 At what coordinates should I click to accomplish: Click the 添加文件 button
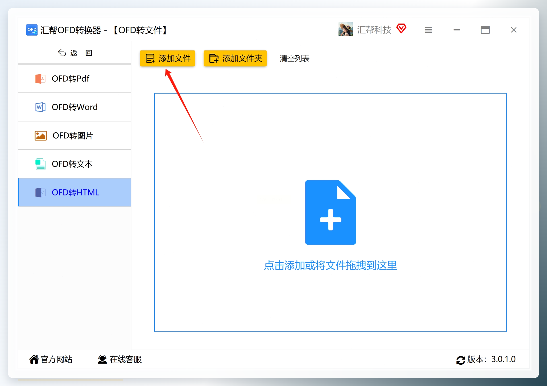(168, 58)
